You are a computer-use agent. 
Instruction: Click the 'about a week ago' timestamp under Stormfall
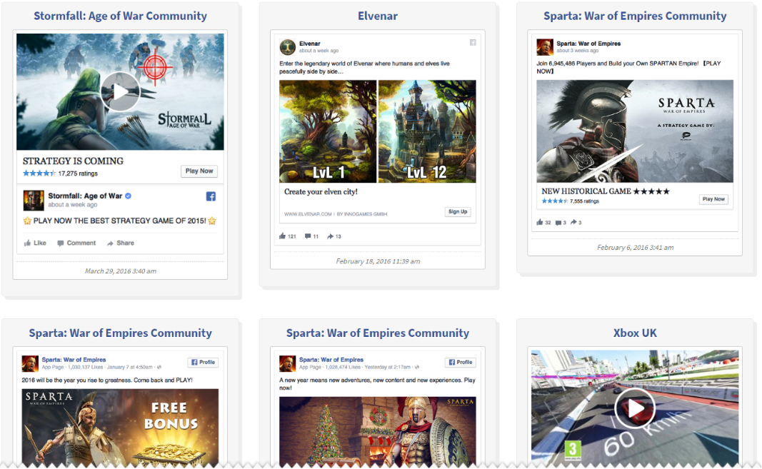(x=72, y=205)
